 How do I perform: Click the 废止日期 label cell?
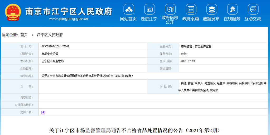(x=162, y=69)
